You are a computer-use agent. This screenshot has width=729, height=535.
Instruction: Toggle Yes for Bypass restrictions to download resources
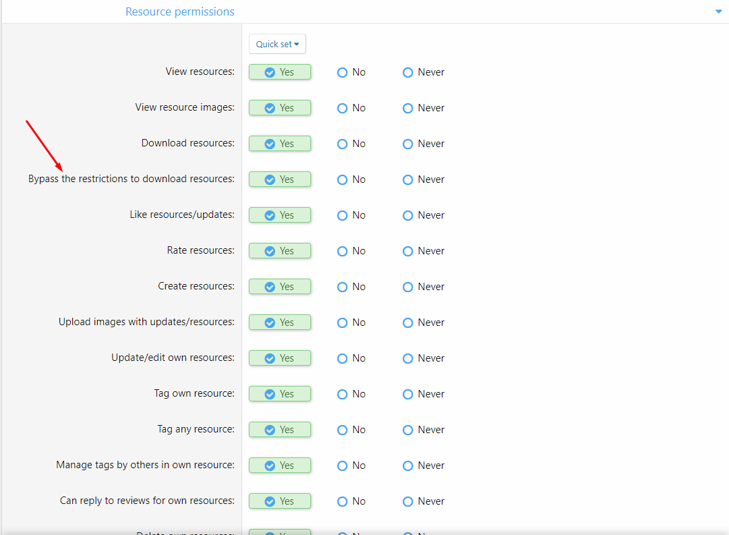[279, 179]
